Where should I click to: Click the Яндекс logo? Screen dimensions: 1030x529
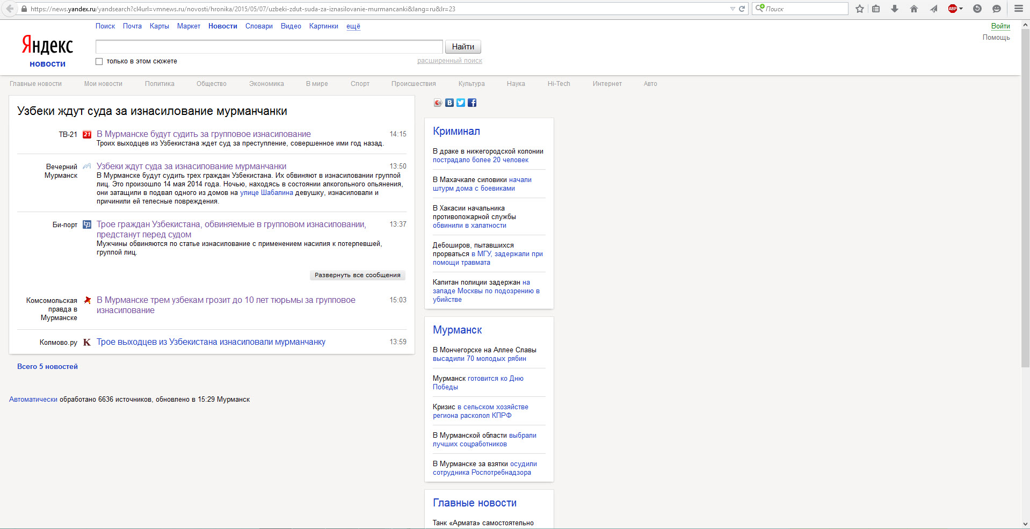[47, 46]
